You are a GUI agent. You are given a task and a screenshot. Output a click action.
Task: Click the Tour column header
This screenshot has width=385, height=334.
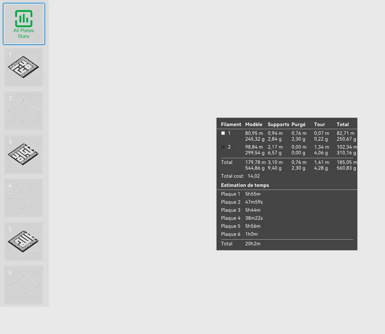[x=320, y=124]
